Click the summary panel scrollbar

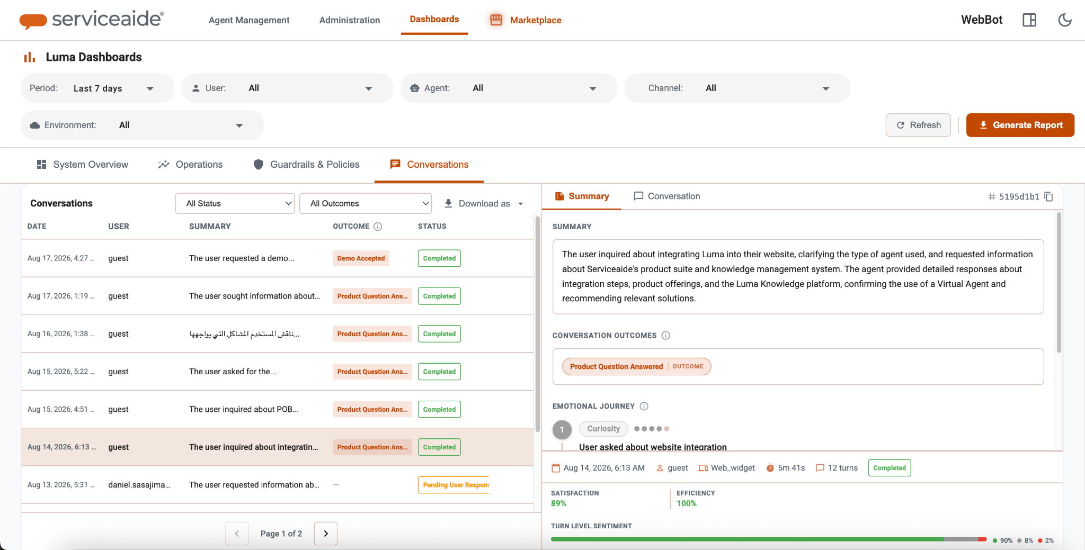pyautogui.click(x=1059, y=282)
